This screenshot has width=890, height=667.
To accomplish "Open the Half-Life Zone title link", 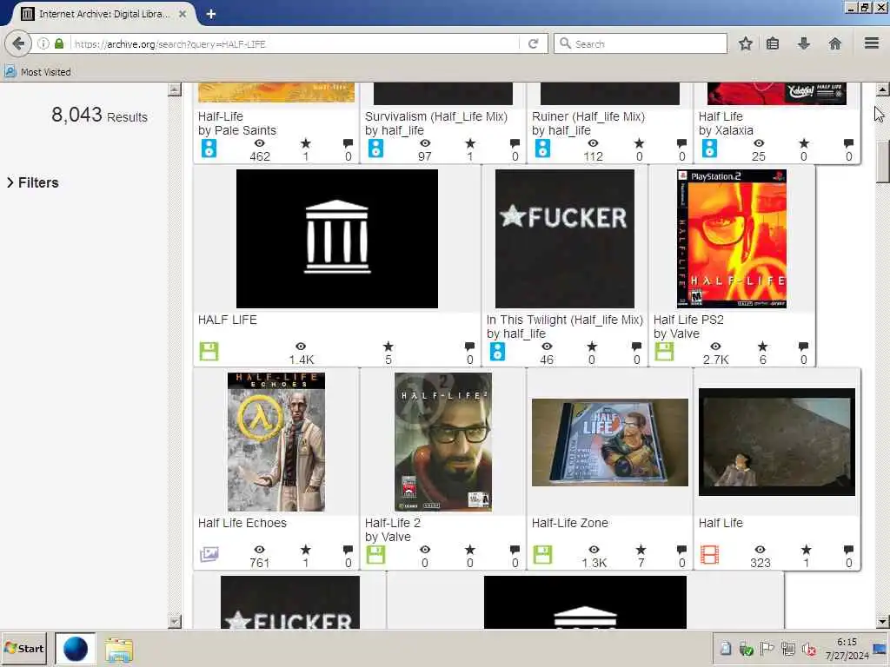I will pyautogui.click(x=570, y=523).
